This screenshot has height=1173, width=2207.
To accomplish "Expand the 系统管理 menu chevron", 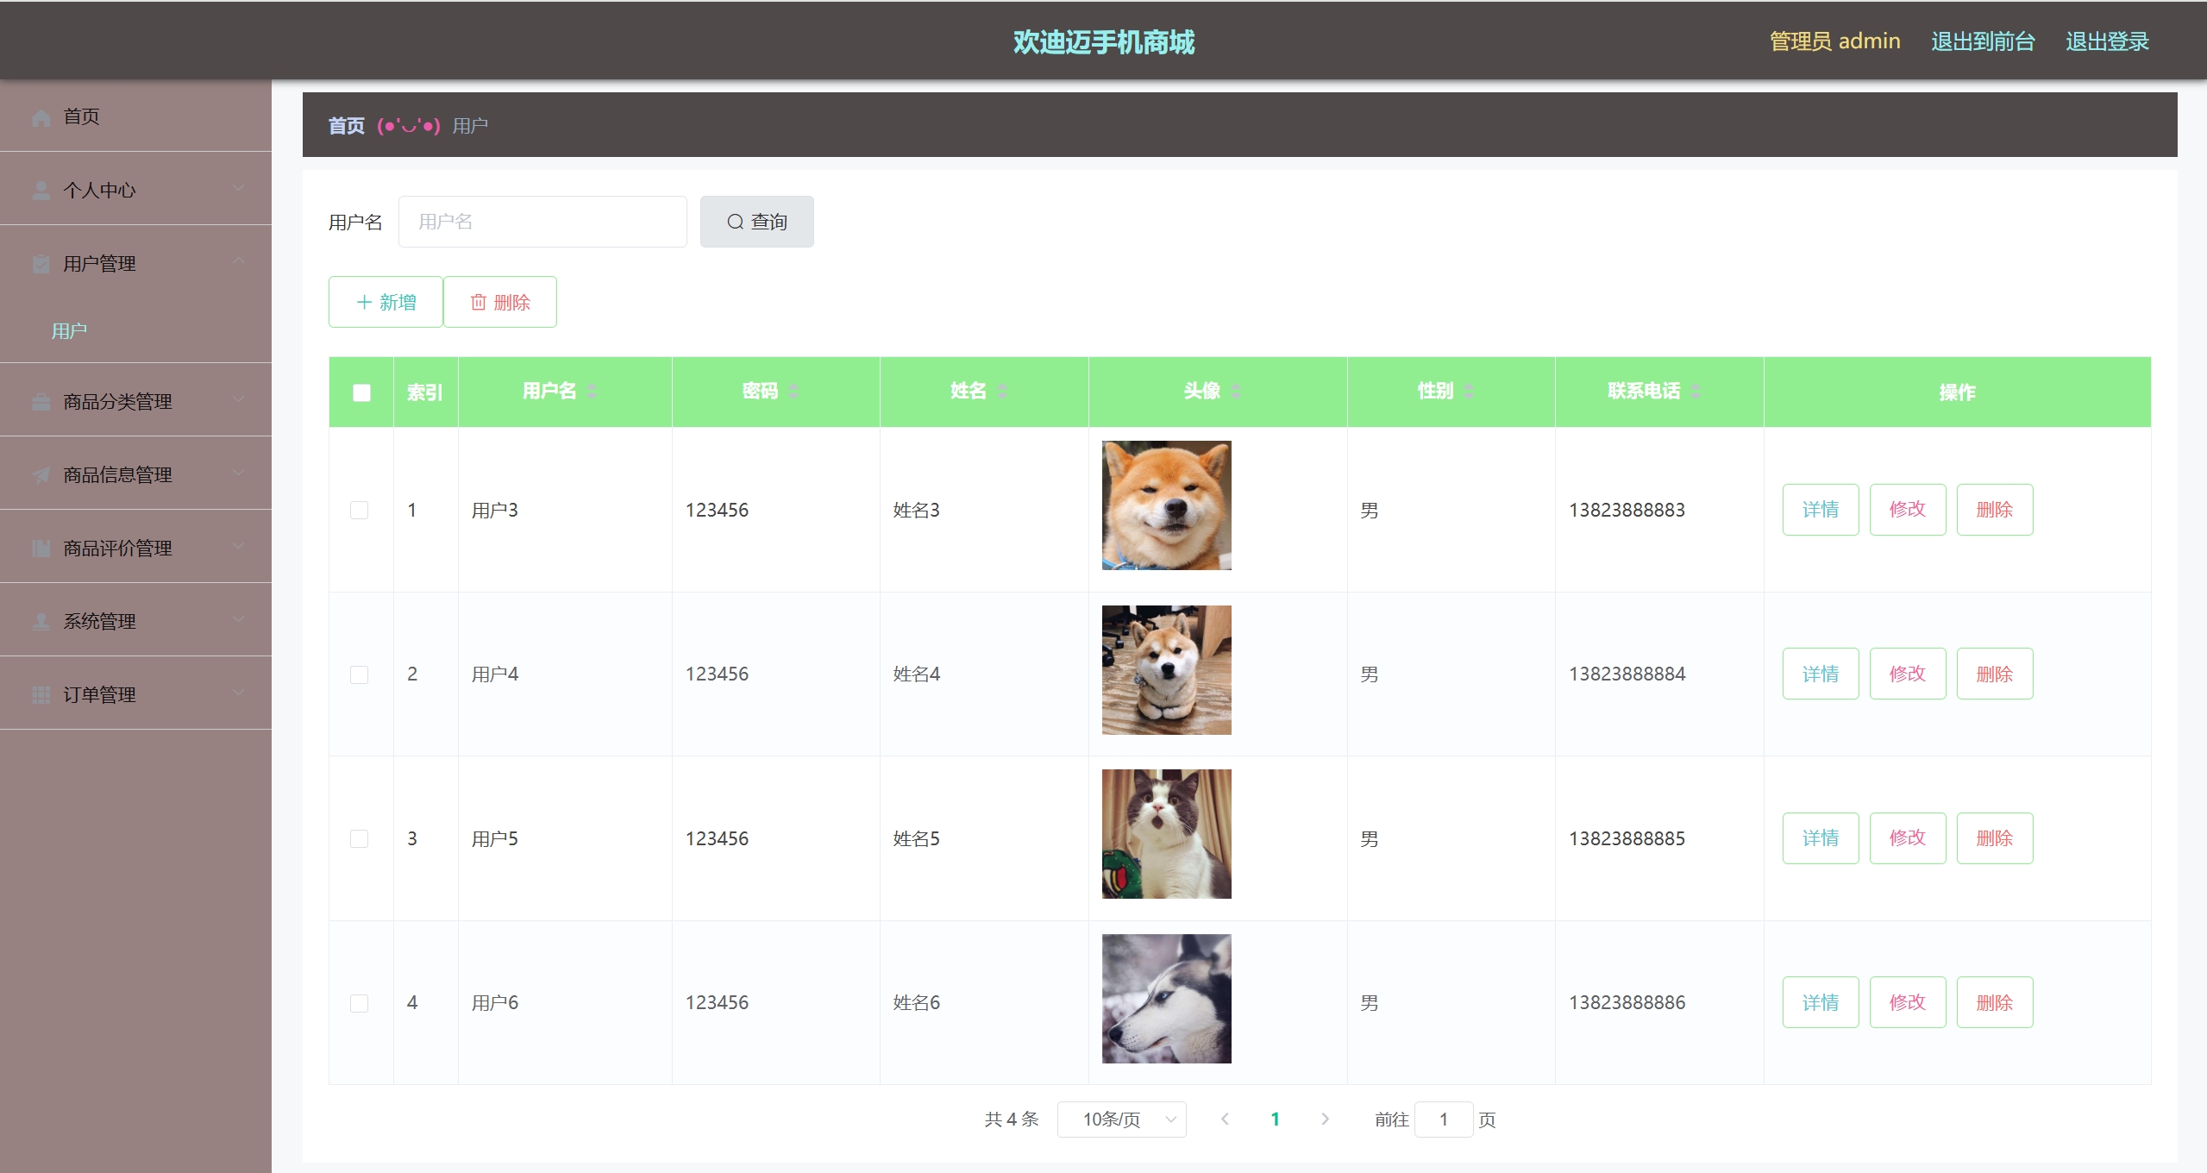I will 239,619.
